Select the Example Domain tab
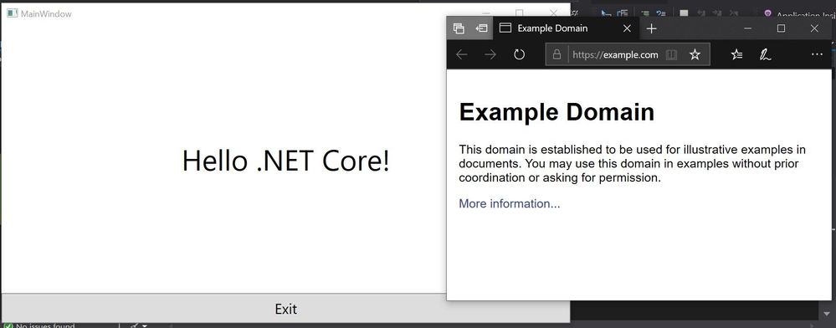Image resolution: width=836 pixels, height=328 pixels. [567, 28]
